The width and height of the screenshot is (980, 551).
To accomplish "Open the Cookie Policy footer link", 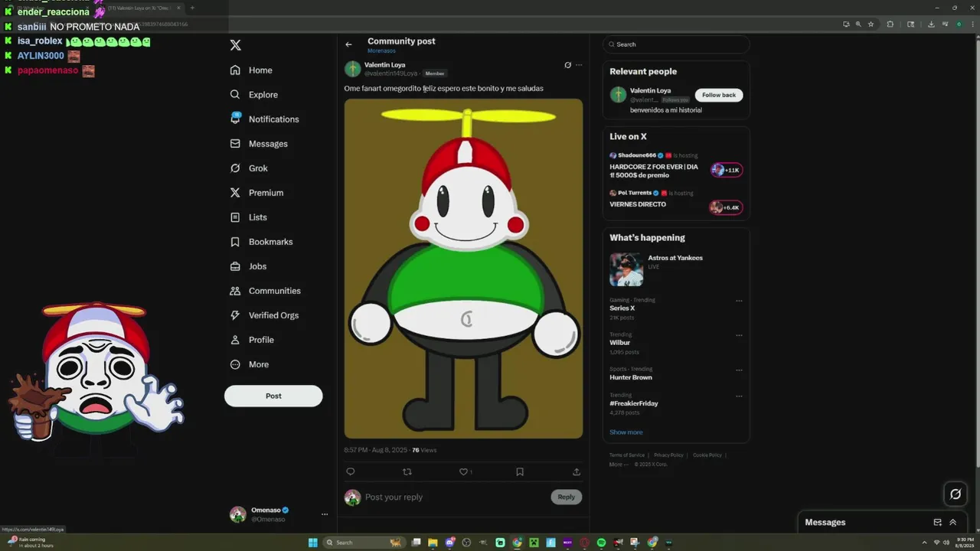I will (x=707, y=455).
